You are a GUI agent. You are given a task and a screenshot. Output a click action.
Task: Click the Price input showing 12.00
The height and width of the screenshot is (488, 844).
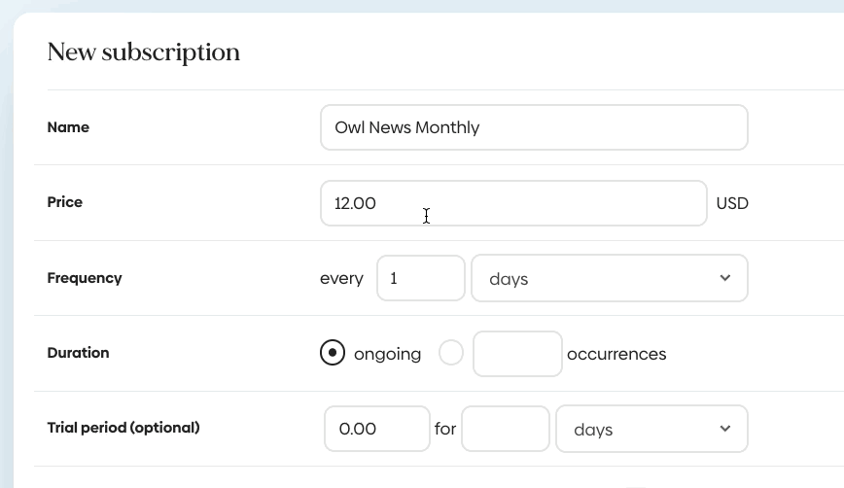pos(512,203)
